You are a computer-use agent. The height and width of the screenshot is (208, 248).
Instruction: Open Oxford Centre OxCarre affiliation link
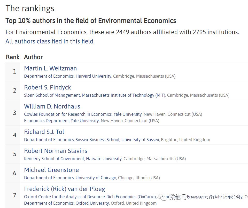[90, 197]
